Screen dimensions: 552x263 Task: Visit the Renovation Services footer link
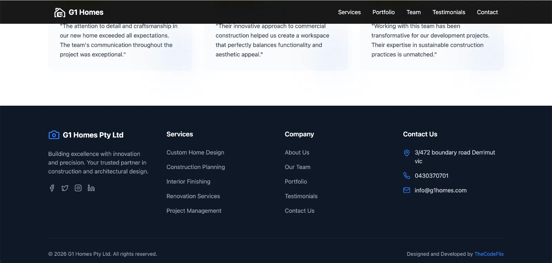tap(193, 196)
